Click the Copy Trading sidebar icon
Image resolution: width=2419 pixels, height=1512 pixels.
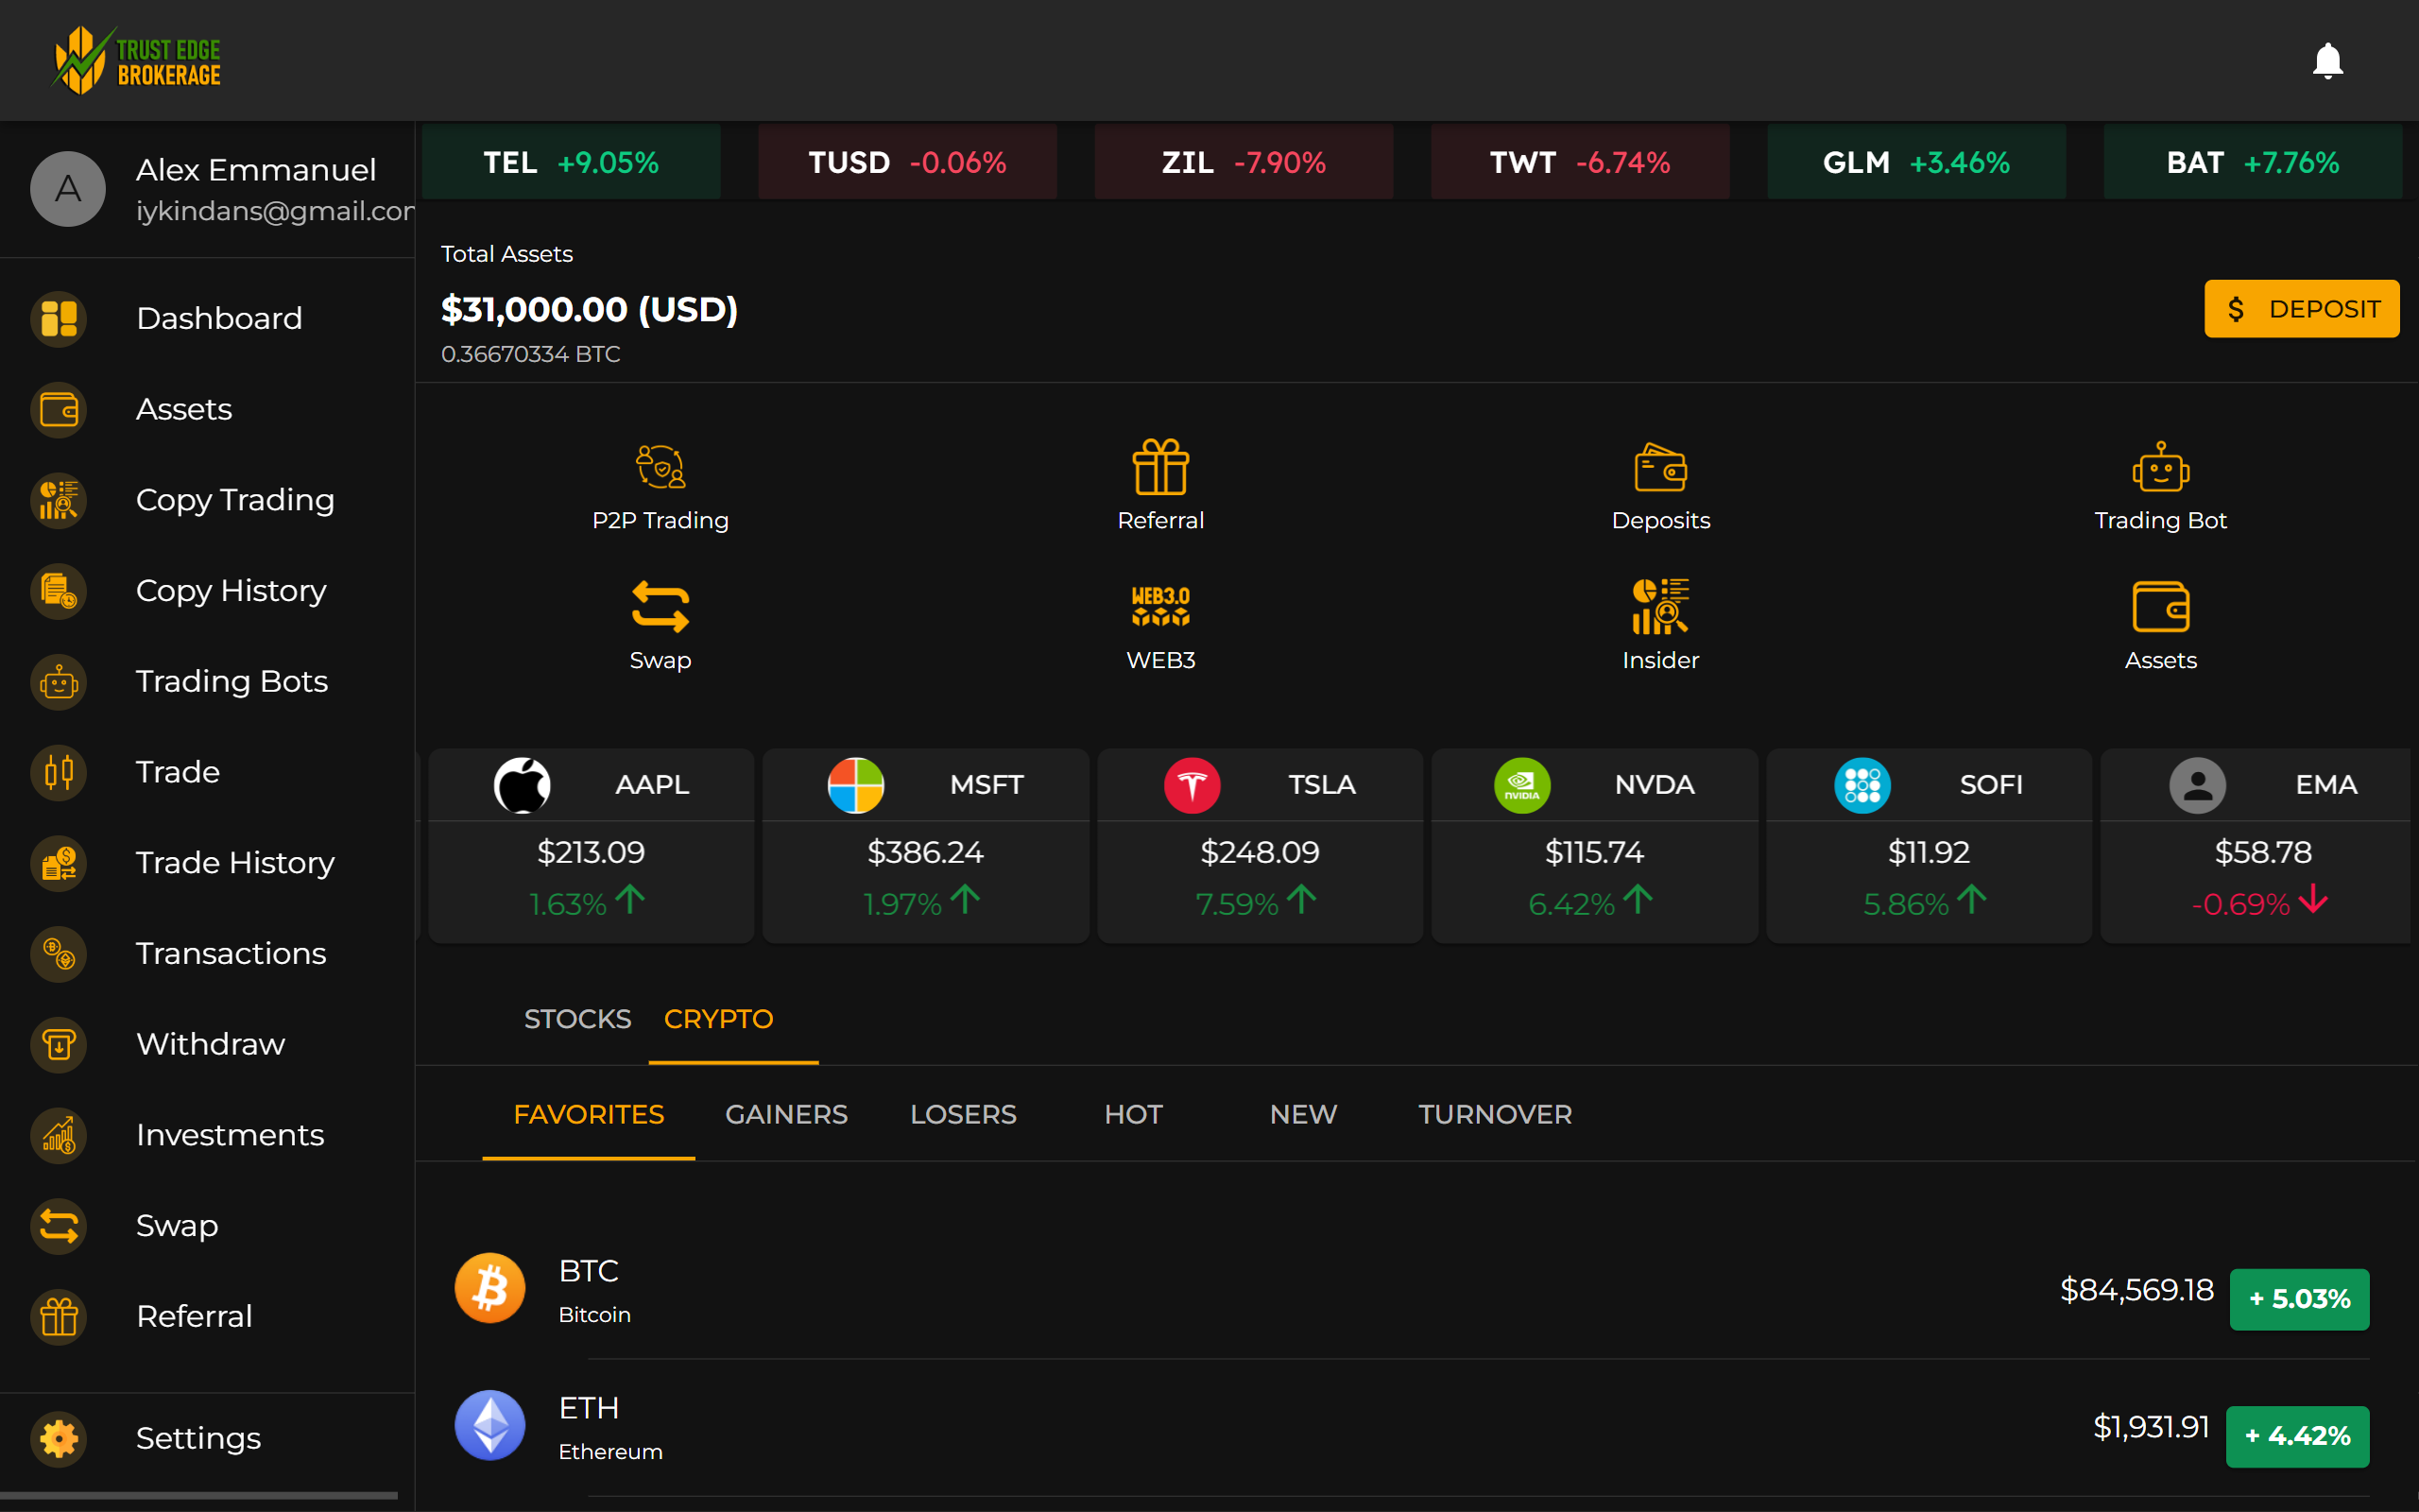tap(59, 500)
